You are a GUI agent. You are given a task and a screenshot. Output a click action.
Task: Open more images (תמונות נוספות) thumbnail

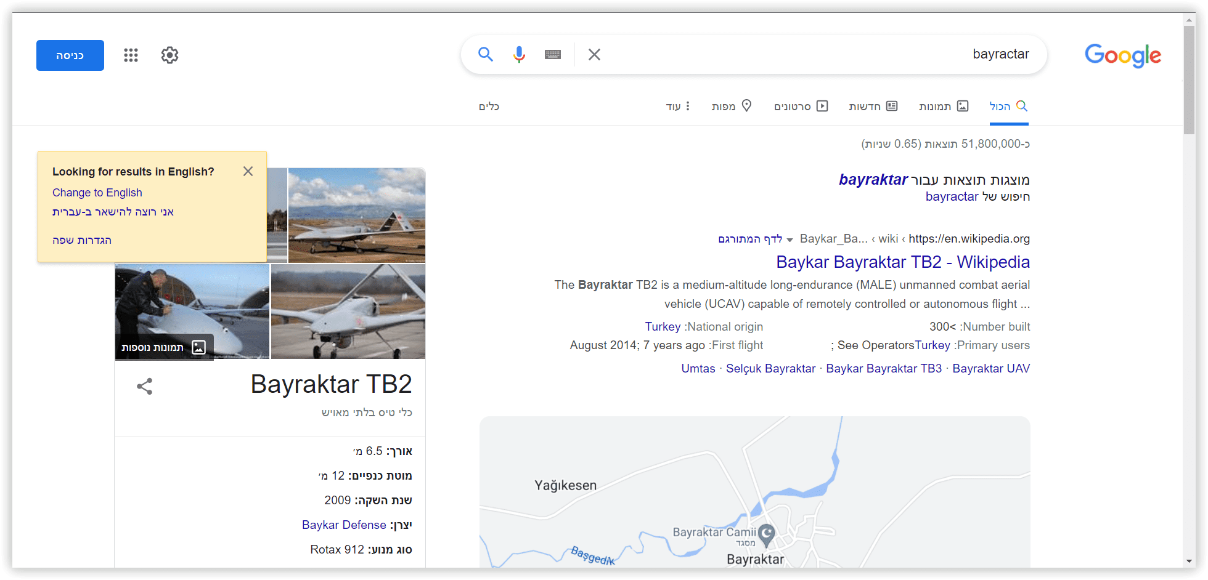click(x=164, y=347)
